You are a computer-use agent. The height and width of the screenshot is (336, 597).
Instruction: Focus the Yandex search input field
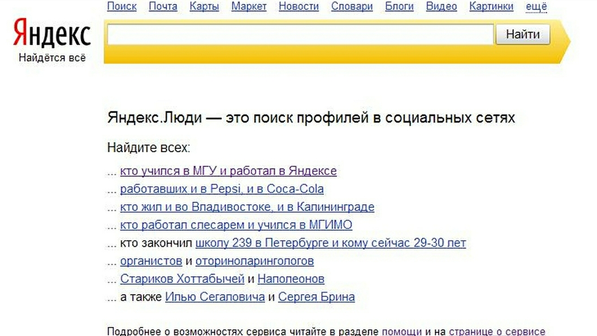[x=300, y=35]
